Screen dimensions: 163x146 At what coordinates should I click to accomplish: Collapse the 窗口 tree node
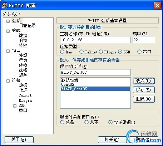point(8,51)
